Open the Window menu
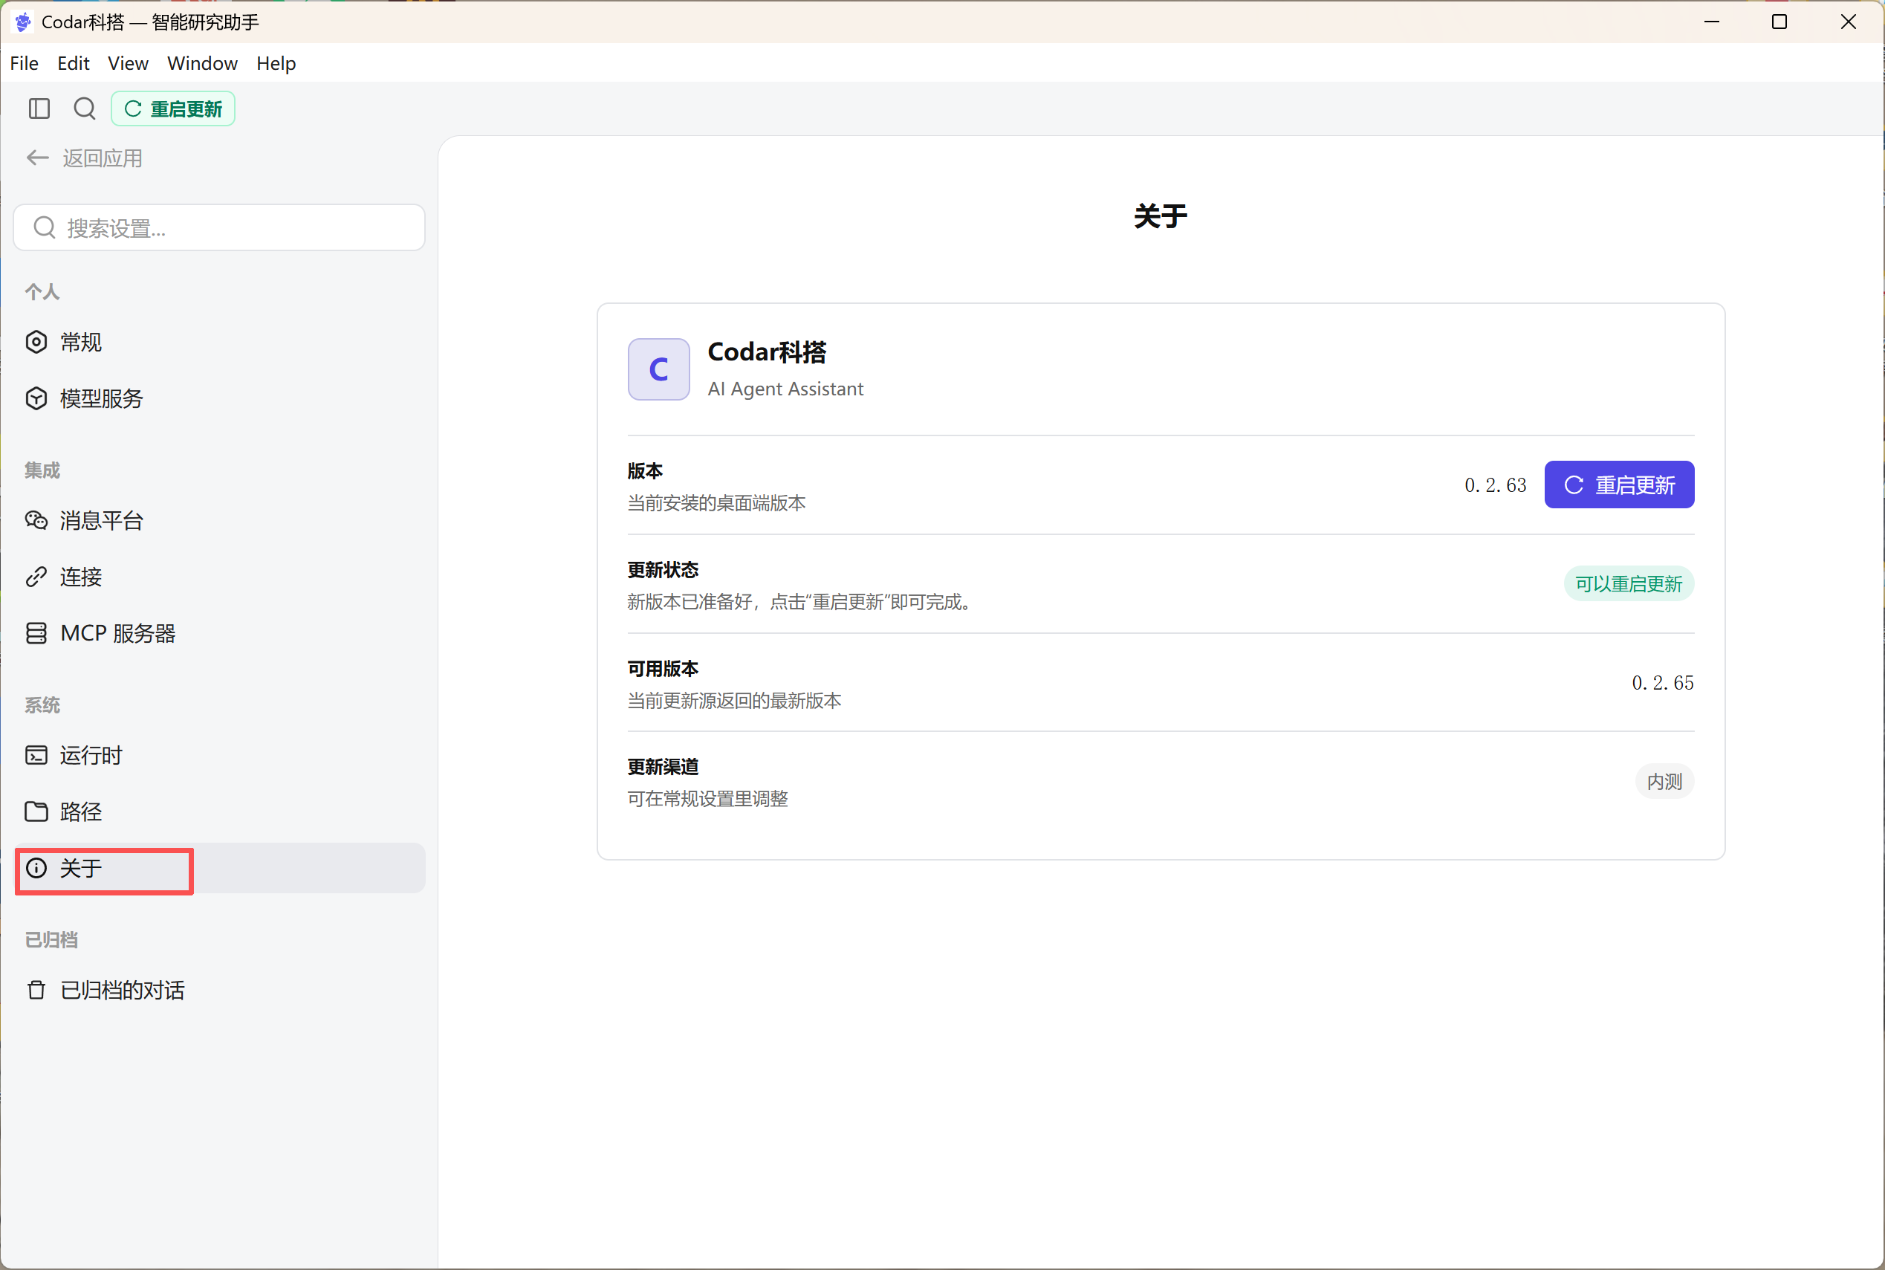The height and width of the screenshot is (1270, 1885). (x=202, y=63)
